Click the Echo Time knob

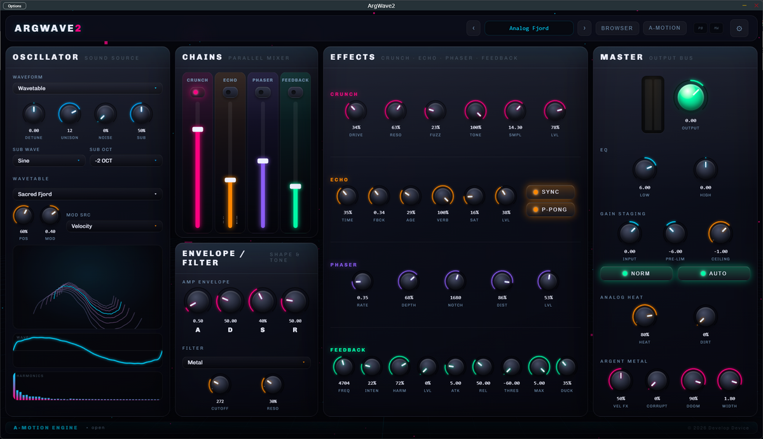[348, 196]
